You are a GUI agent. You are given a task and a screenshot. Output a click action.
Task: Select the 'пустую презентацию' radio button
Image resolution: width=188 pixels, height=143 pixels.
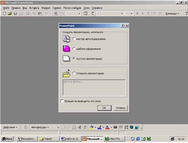(x=74, y=59)
